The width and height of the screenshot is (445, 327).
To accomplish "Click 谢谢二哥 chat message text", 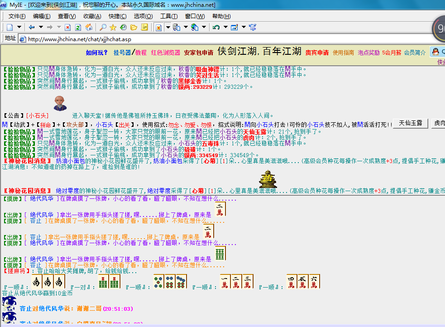I will pos(89,308).
